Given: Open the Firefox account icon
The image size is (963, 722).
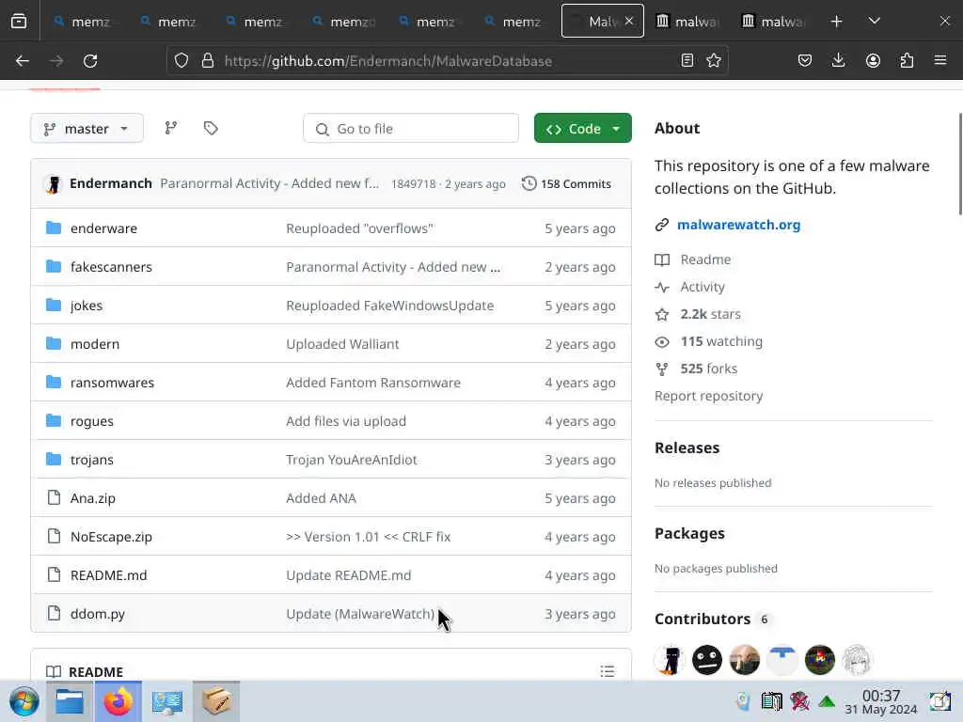Looking at the screenshot, I should pos(873,61).
